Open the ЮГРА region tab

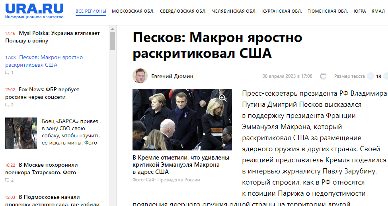[360, 11]
